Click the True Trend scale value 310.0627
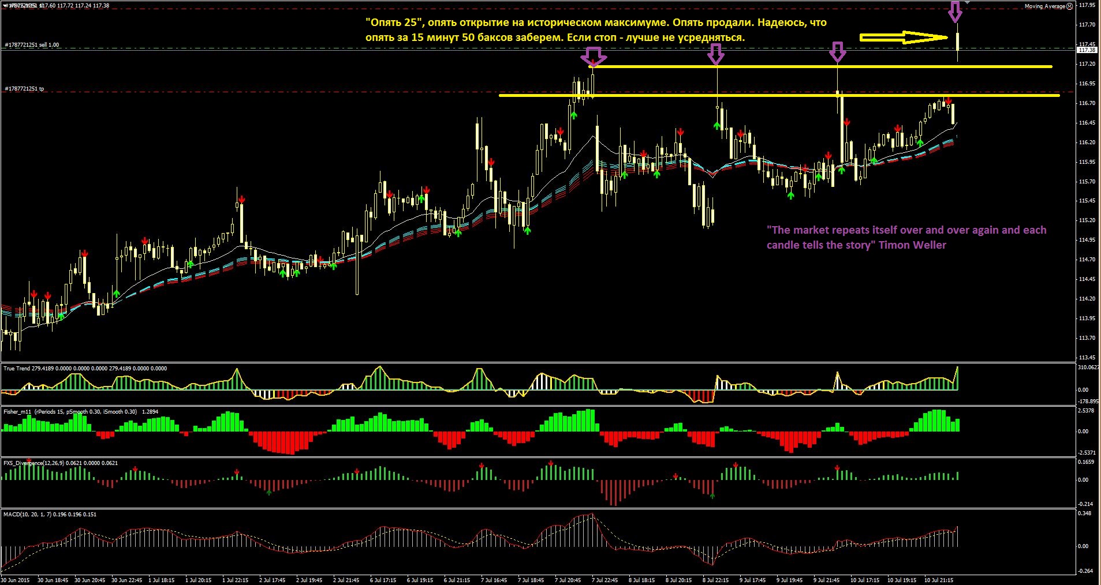Viewport: 1101px width, 585px height. tap(1088, 367)
